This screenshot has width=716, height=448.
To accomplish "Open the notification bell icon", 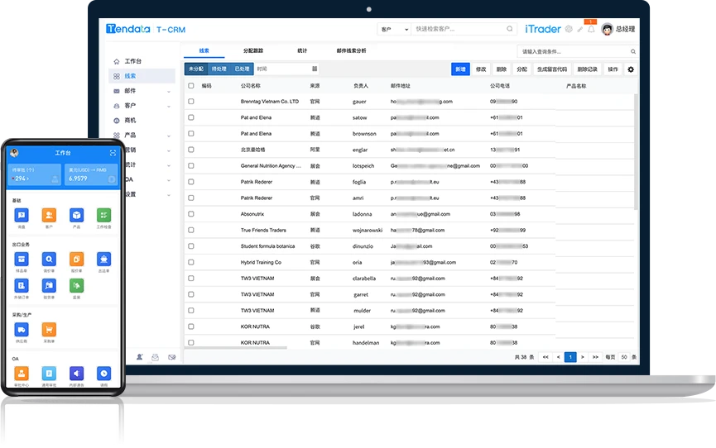I will click(x=591, y=29).
